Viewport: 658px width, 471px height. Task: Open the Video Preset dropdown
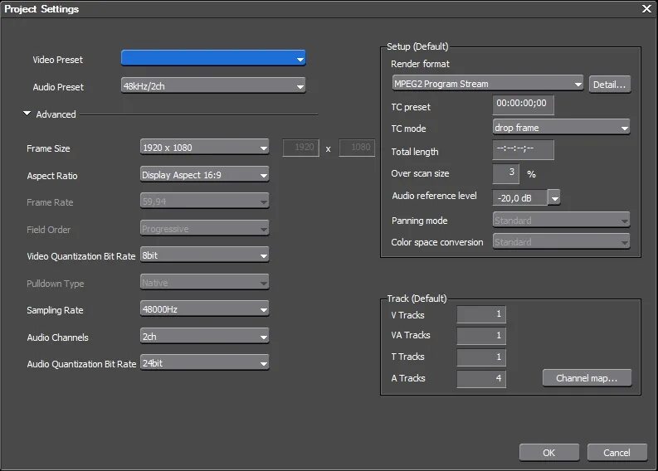(x=213, y=58)
